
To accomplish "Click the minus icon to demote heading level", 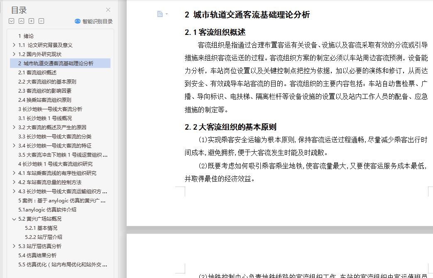I will [41, 21].
